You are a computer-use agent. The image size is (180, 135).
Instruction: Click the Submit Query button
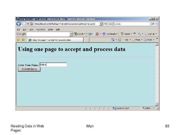click(x=29, y=69)
